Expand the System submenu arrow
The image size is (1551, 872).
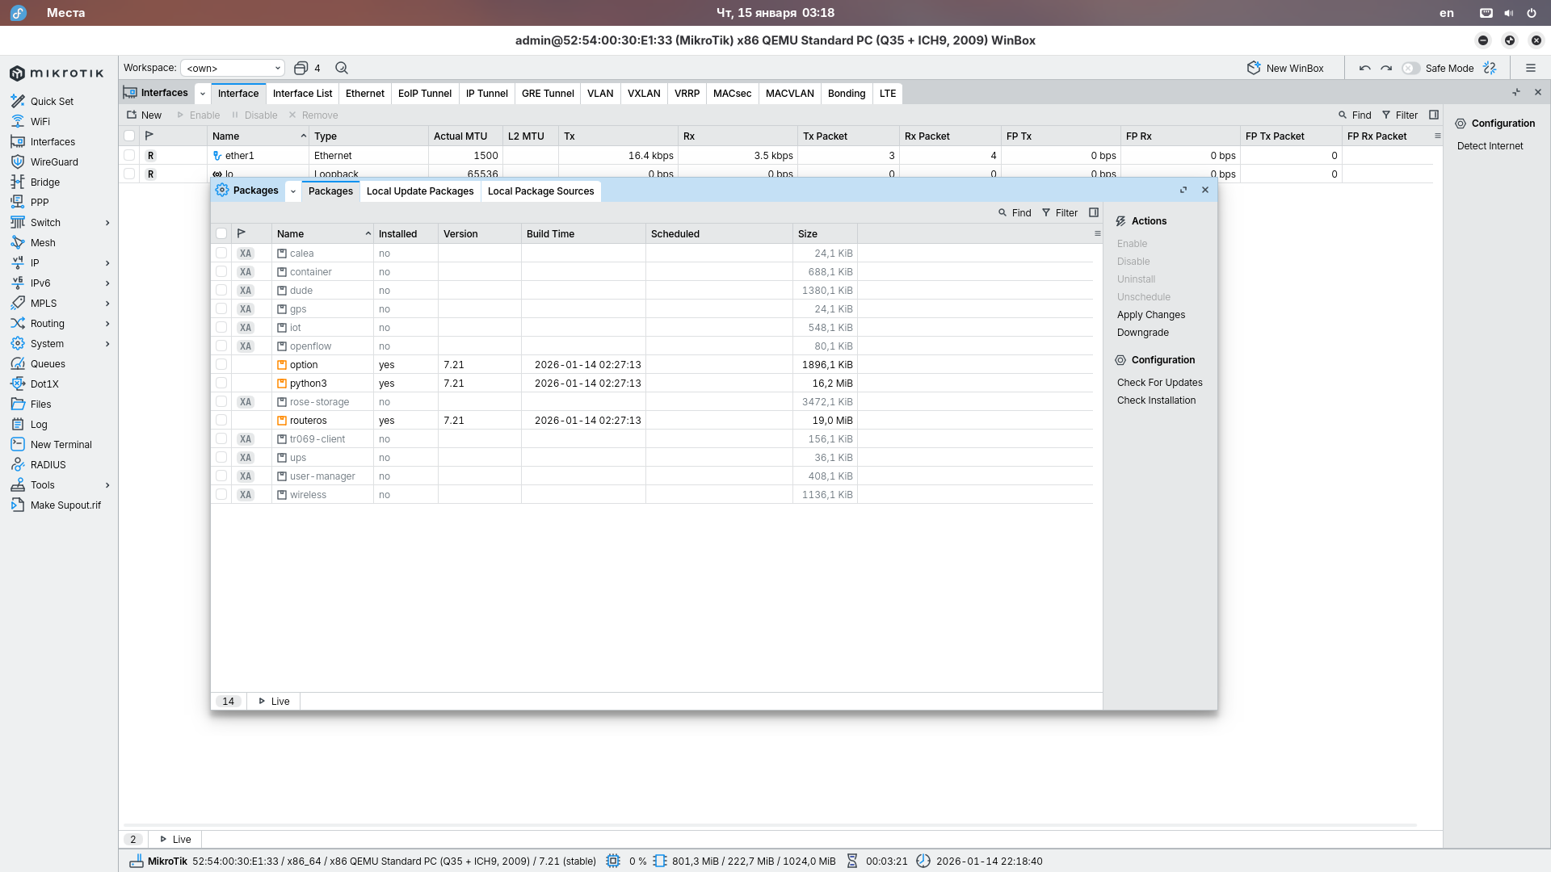point(107,343)
